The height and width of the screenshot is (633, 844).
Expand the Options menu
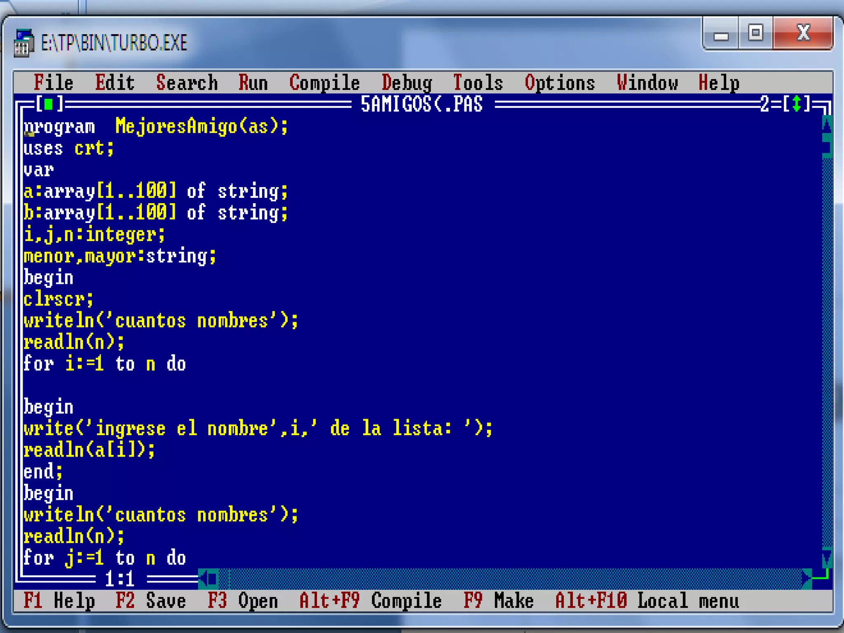560,82
